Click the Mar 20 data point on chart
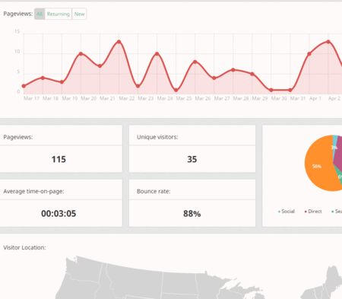Screen dimensions: 342x299 point(81,54)
